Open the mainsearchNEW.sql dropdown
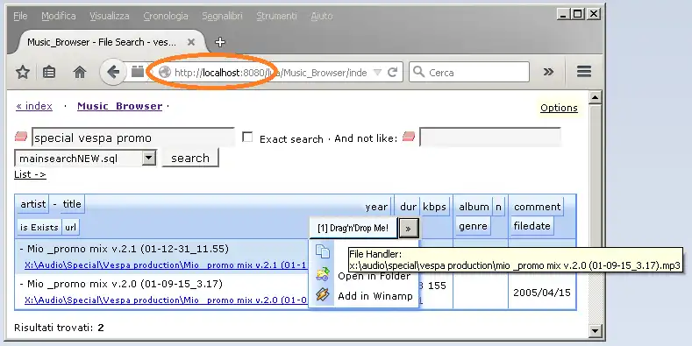Image resolution: width=692 pixels, height=346 pixels. pyautogui.click(x=149, y=158)
